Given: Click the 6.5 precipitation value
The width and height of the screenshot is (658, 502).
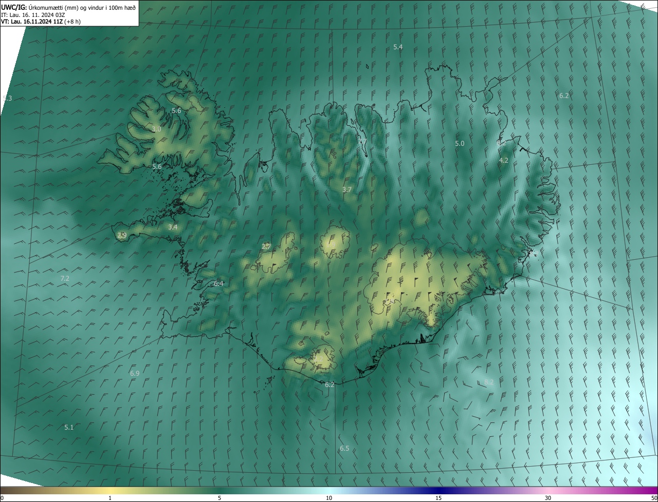Looking at the screenshot, I should click(344, 448).
